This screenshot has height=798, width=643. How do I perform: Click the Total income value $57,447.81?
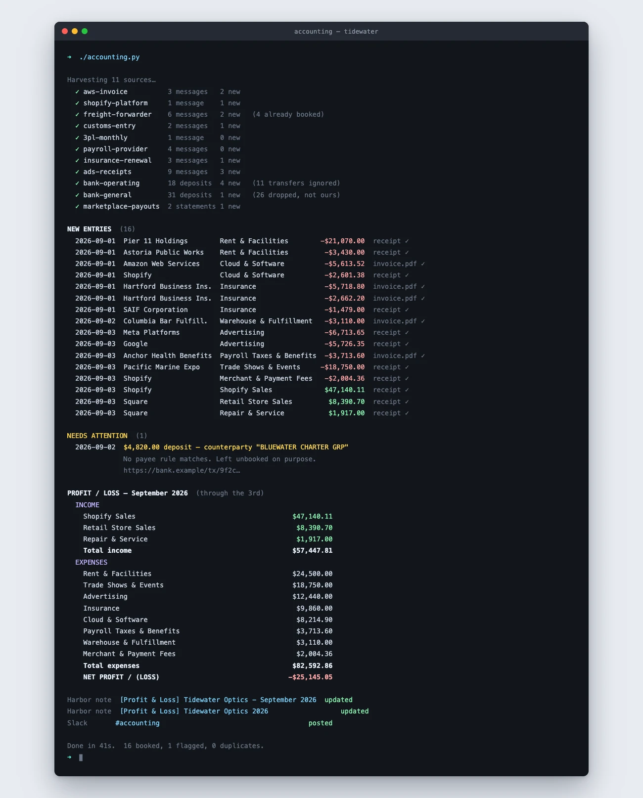312,550
